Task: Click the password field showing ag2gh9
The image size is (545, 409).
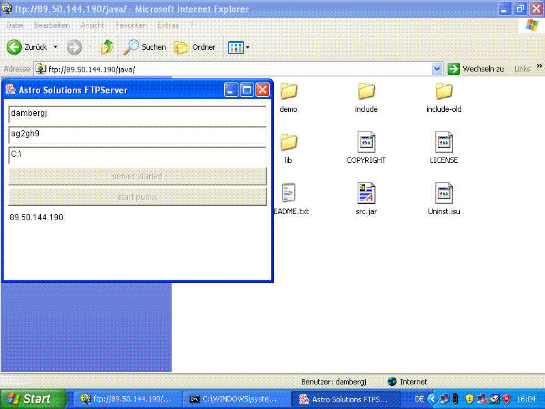Action: click(x=137, y=134)
